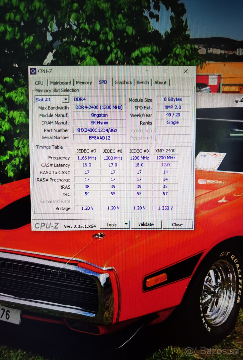Switch to the CPU tab
Image resolution: width=243 pixels, height=360 pixels.
39,83
